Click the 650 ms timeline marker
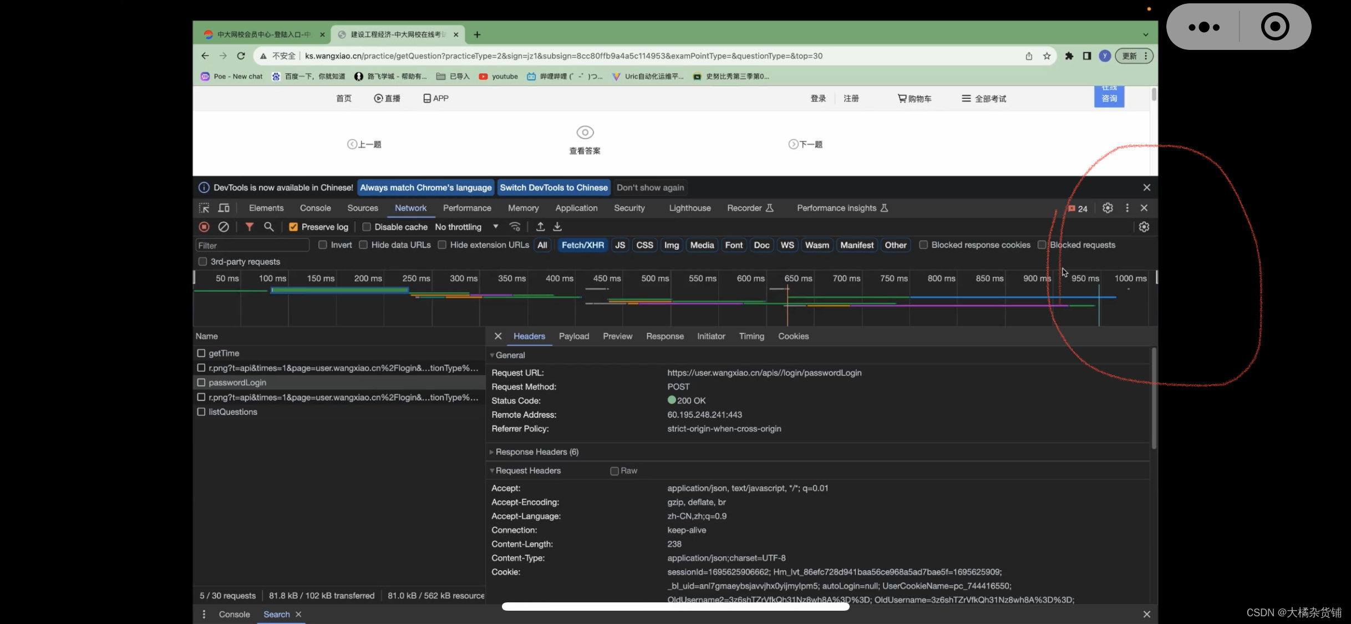Image resolution: width=1351 pixels, height=624 pixels. tap(798, 278)
